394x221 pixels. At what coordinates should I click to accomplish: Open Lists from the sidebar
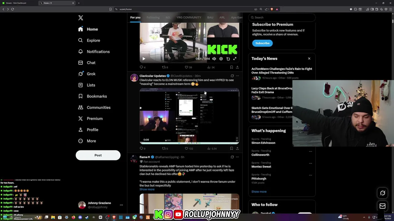86,85
